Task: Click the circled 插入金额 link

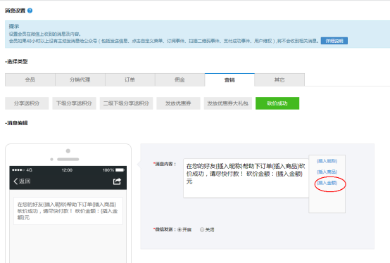Action: (x=327, y=183)
